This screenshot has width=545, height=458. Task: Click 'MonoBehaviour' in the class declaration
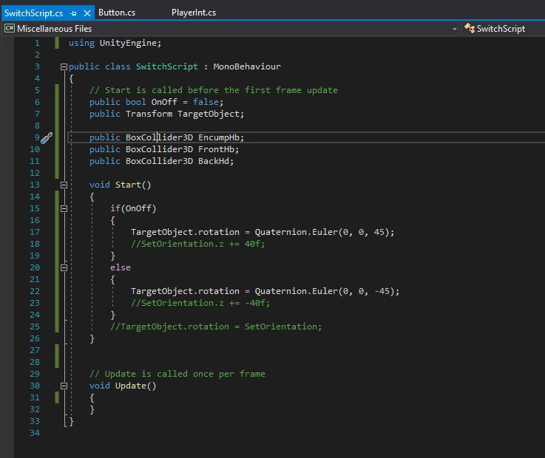click(247, 66)
